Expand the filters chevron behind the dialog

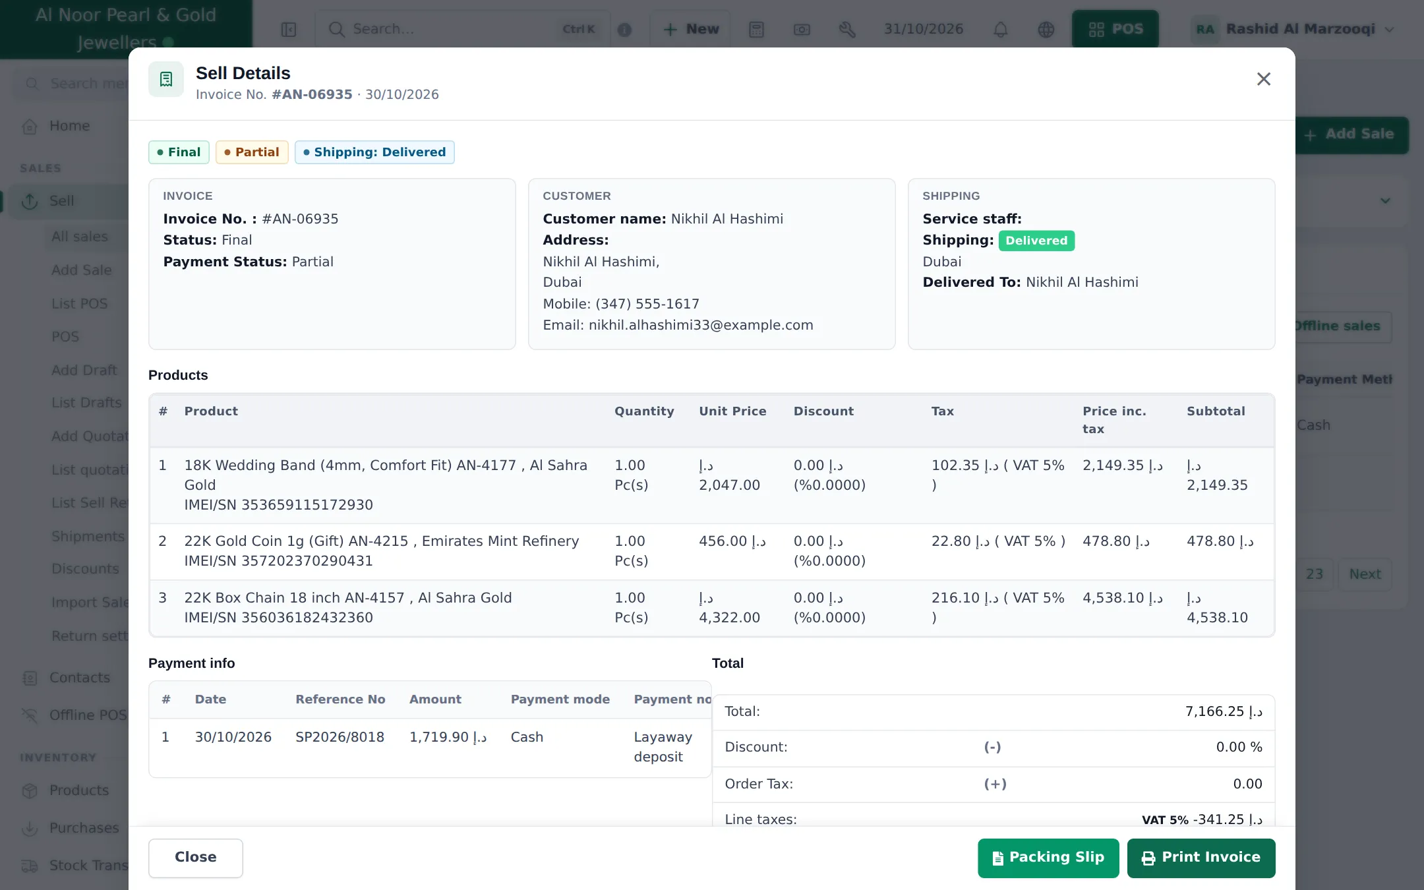pyautogui.click(x=1385, y=201)
